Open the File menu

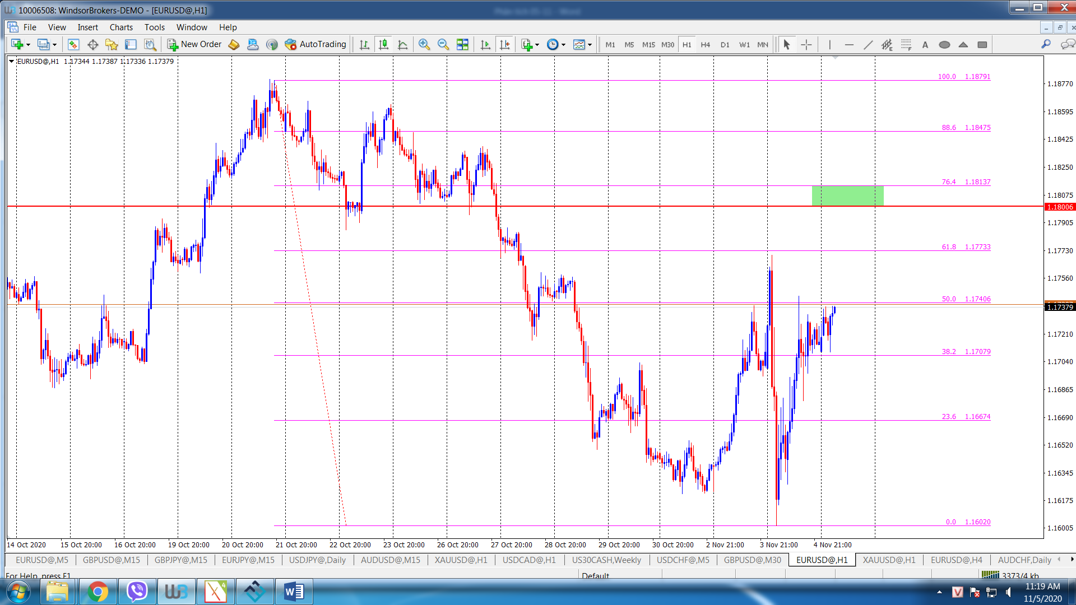pyautogui.click(x=30, y=27)
